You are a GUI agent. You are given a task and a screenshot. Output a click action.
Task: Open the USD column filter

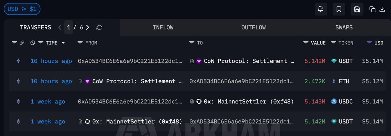(x=369, y=43)
